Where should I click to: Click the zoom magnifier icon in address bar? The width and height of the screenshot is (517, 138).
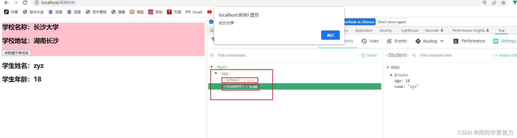(x=485, y=3)
